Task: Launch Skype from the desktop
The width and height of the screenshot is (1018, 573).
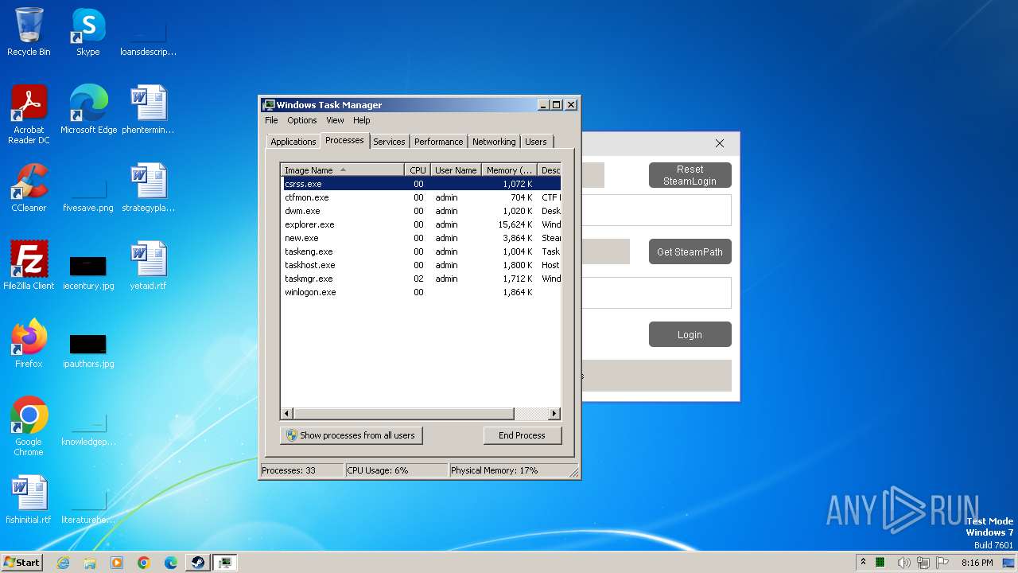Action: click(87, 32)
